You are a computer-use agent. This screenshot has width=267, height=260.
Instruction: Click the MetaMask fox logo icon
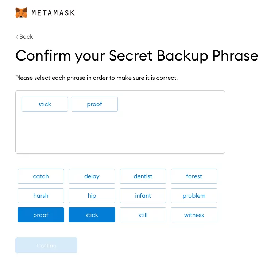tap(21, 13)
